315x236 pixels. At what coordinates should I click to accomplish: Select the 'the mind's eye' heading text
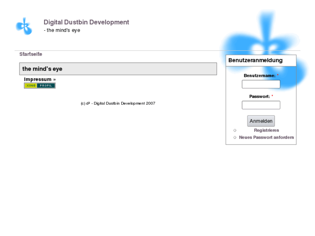(x=42, y=69)
